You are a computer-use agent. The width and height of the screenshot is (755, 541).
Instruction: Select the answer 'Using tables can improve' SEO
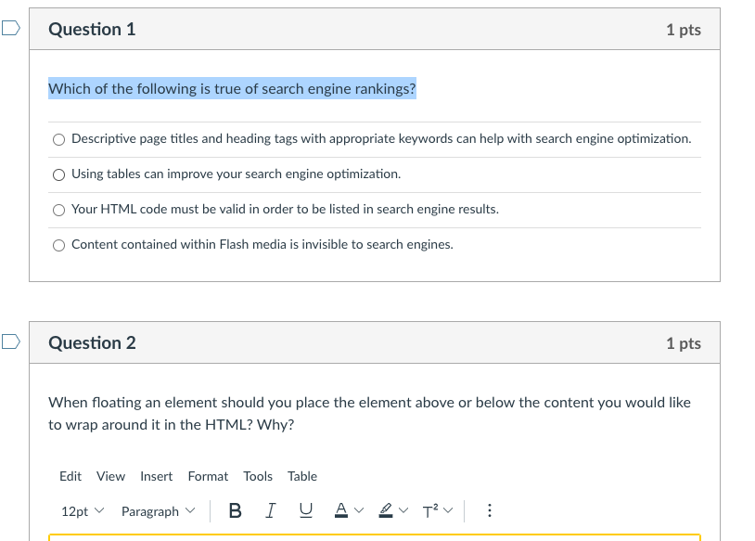point(58,174)
